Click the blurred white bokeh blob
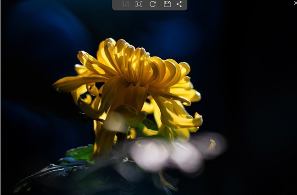 pyautogui.click(x=149, y=155)
